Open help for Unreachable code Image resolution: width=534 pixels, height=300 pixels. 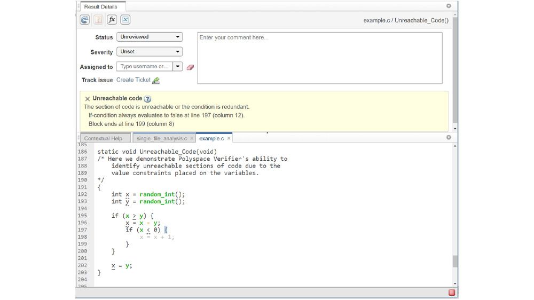pyautogui.click(x=148, y=99)
